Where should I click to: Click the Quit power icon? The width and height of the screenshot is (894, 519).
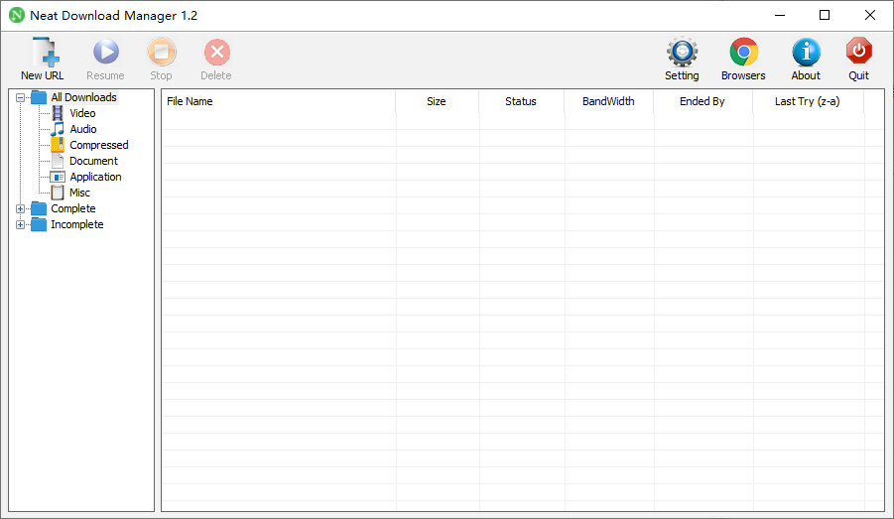(858, 52)
